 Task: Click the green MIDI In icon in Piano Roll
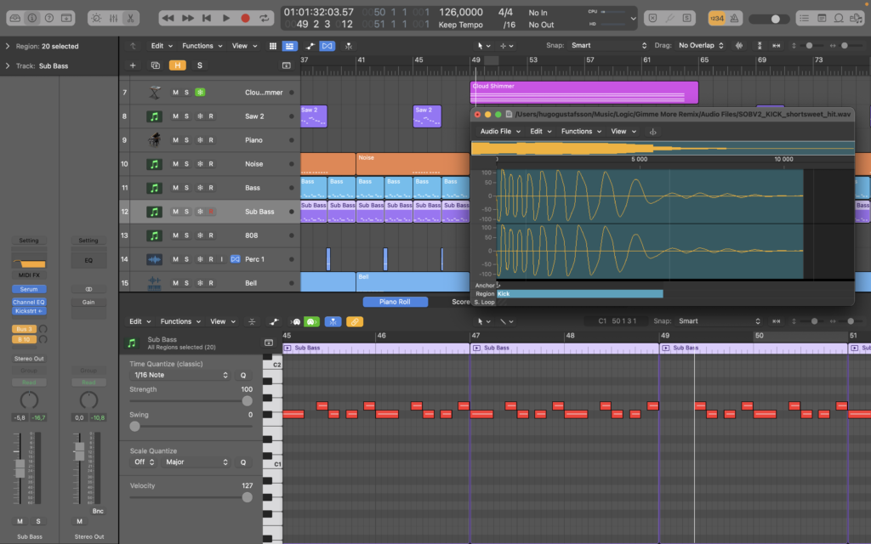pos(311,321)
